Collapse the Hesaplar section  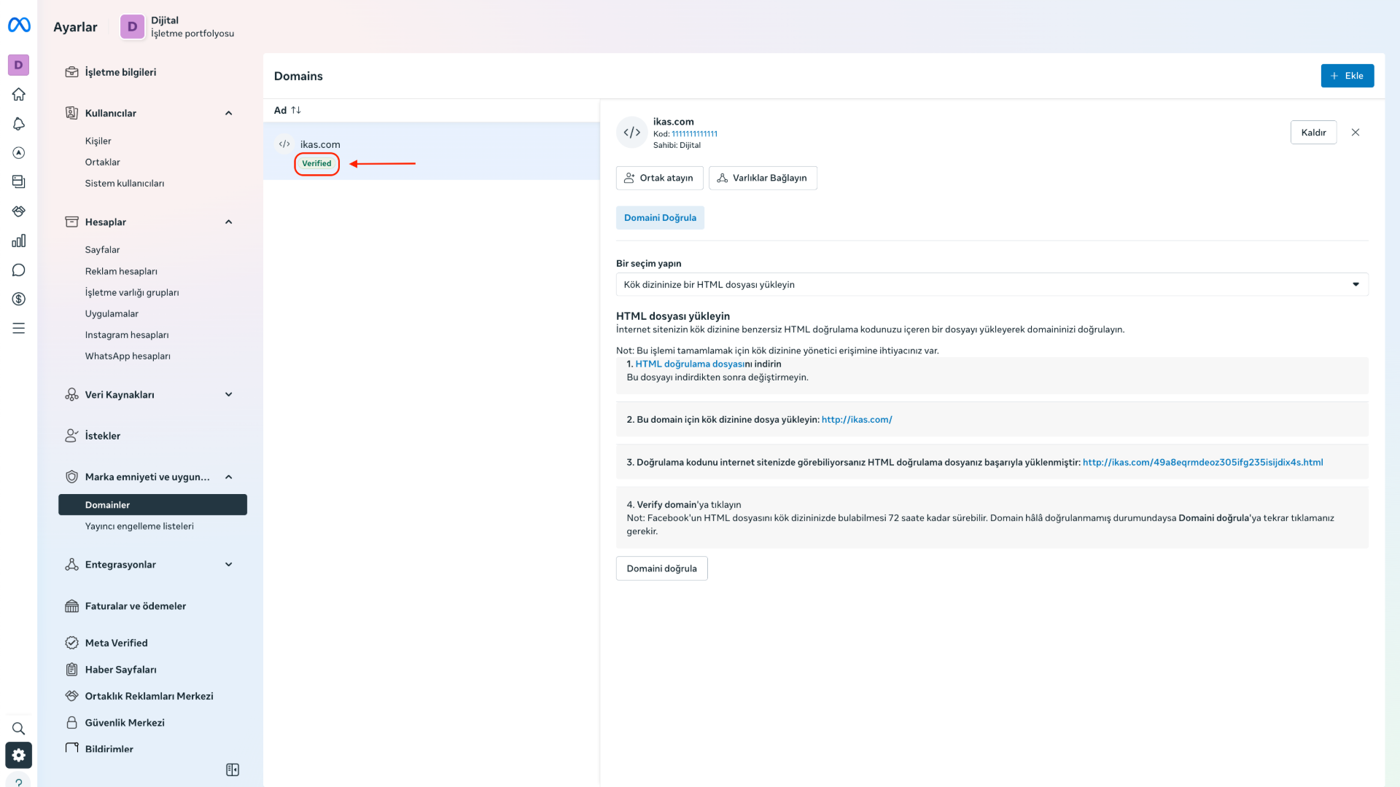(x=228, y=222)
